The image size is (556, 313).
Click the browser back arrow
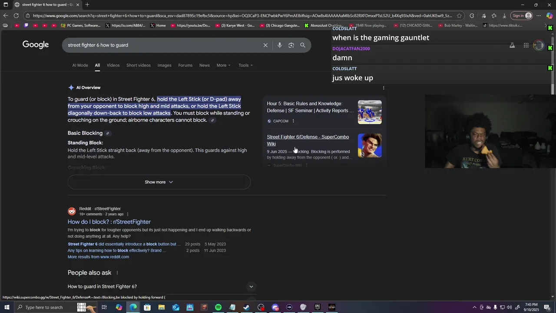tap(5, 16)
